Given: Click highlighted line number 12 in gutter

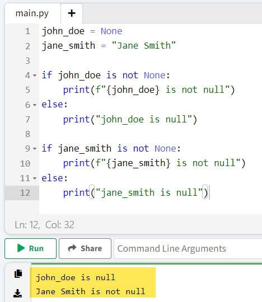Looking at the screenshot, I should (25, 193).
